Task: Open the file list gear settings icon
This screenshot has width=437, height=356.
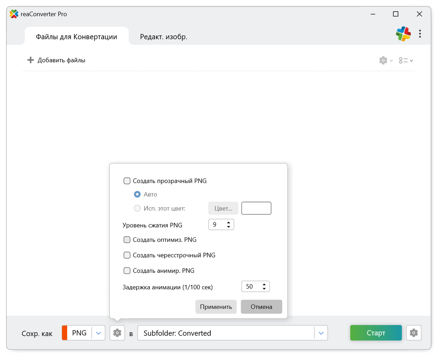Action: 384,60
